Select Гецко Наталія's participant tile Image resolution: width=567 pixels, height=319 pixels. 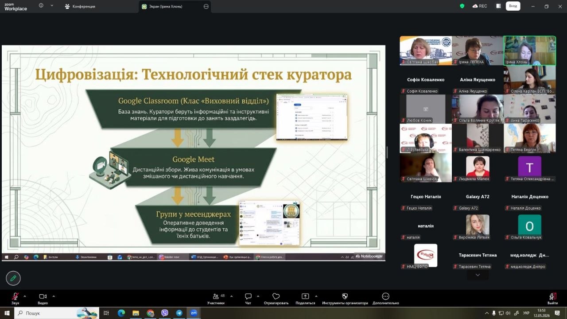click(x=426, y=197)
